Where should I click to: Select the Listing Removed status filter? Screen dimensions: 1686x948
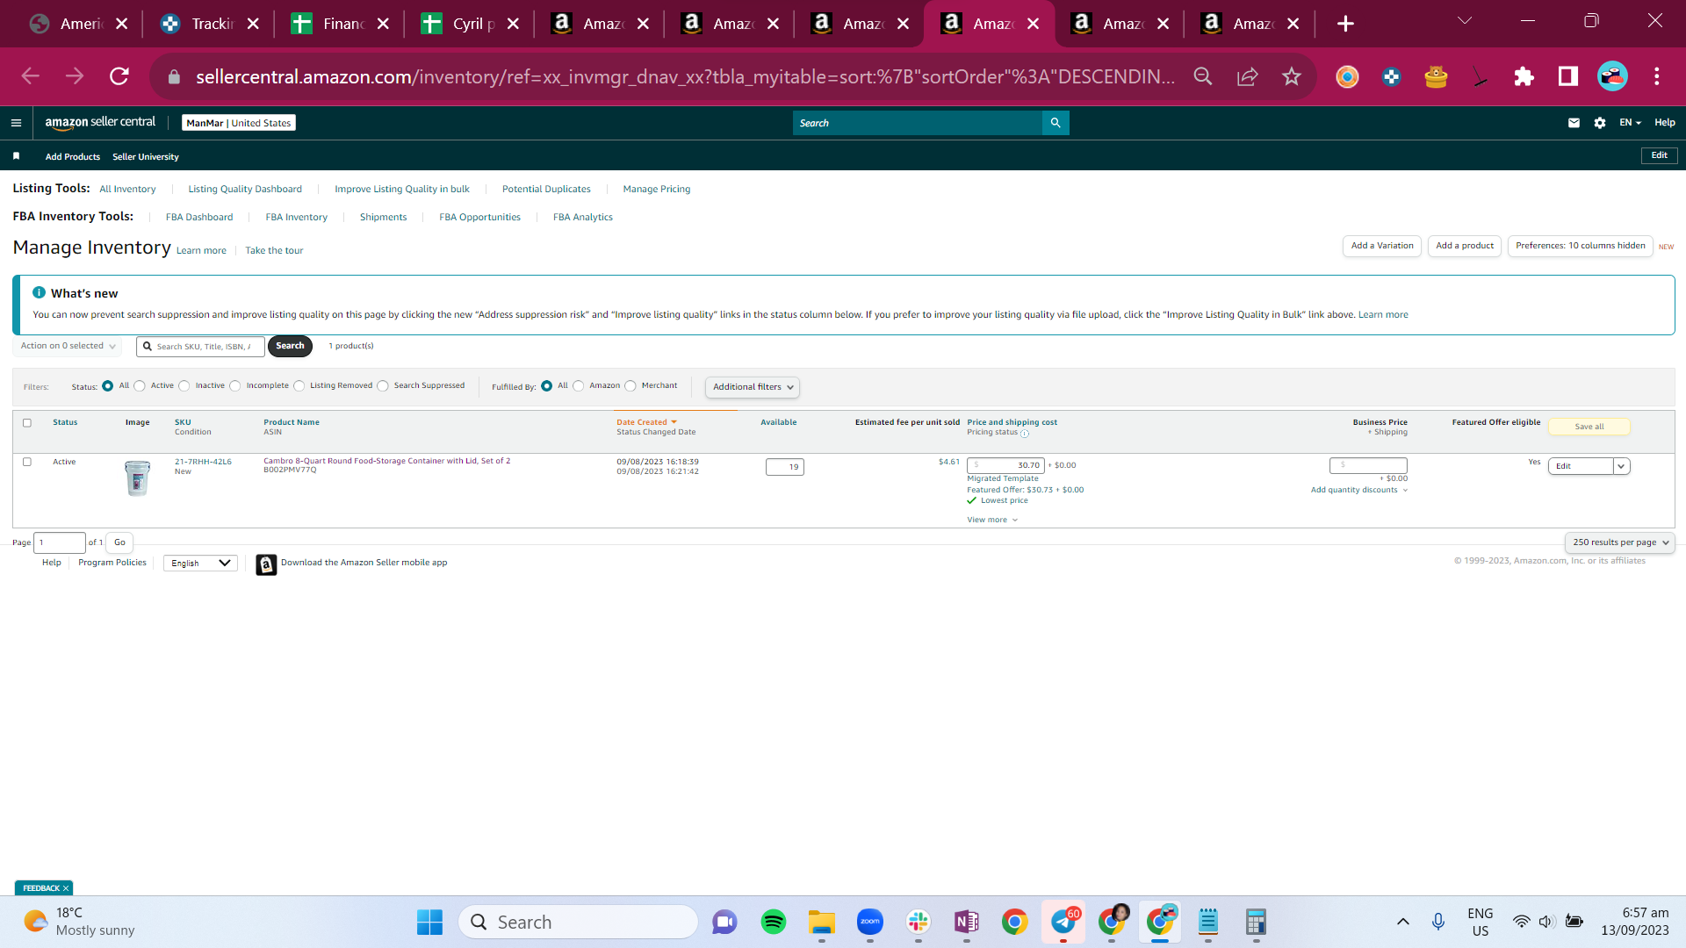tap(299, 386)
